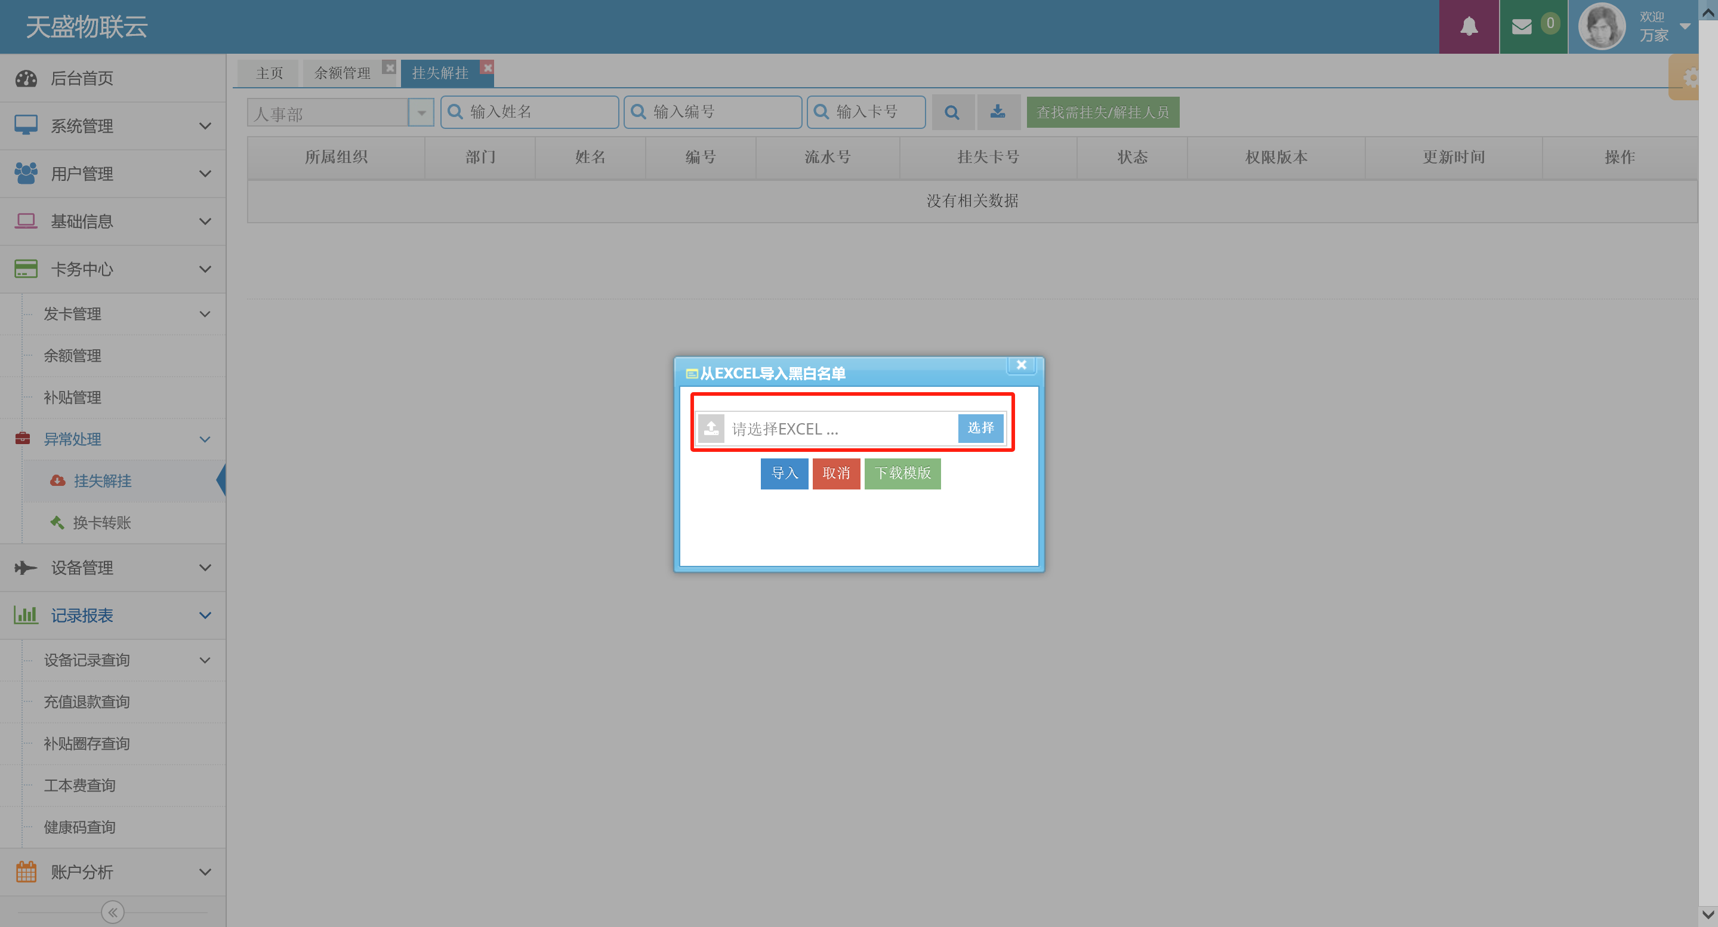Click the 系统管理 monitor icon
The image size is (1718, 927).
(x=26, y=125)
